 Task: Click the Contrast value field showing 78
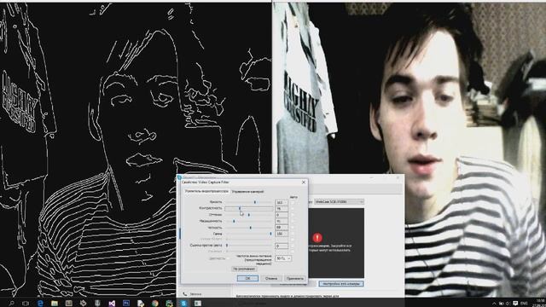click(282, 208)
